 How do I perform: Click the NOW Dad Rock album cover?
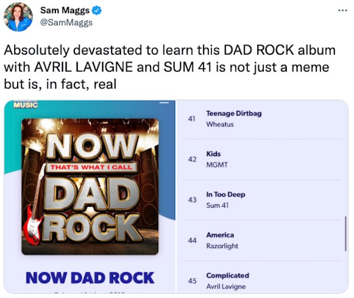coord(90,187)
